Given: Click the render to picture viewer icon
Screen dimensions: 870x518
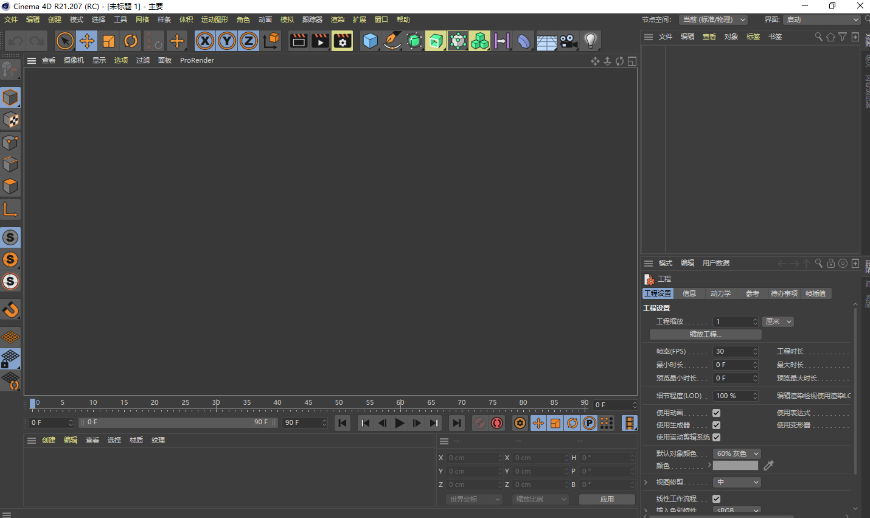Looking at the screenshot, I should pos(320,41).
